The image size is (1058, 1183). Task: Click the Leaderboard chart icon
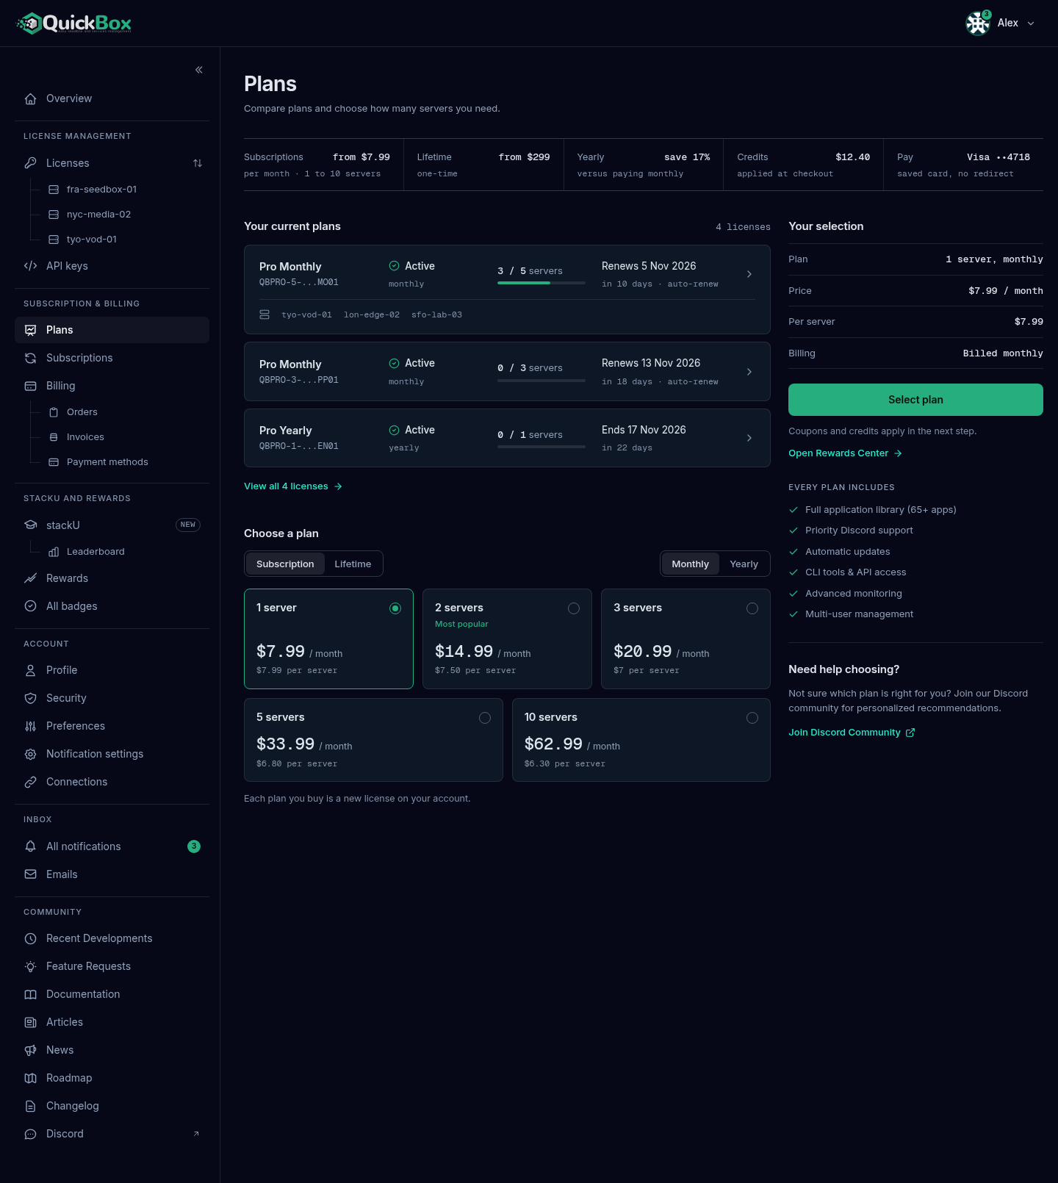point(54,552)
